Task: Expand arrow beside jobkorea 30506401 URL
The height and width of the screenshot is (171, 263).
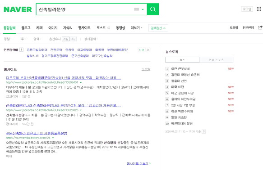Action: (x=81, y=82)
